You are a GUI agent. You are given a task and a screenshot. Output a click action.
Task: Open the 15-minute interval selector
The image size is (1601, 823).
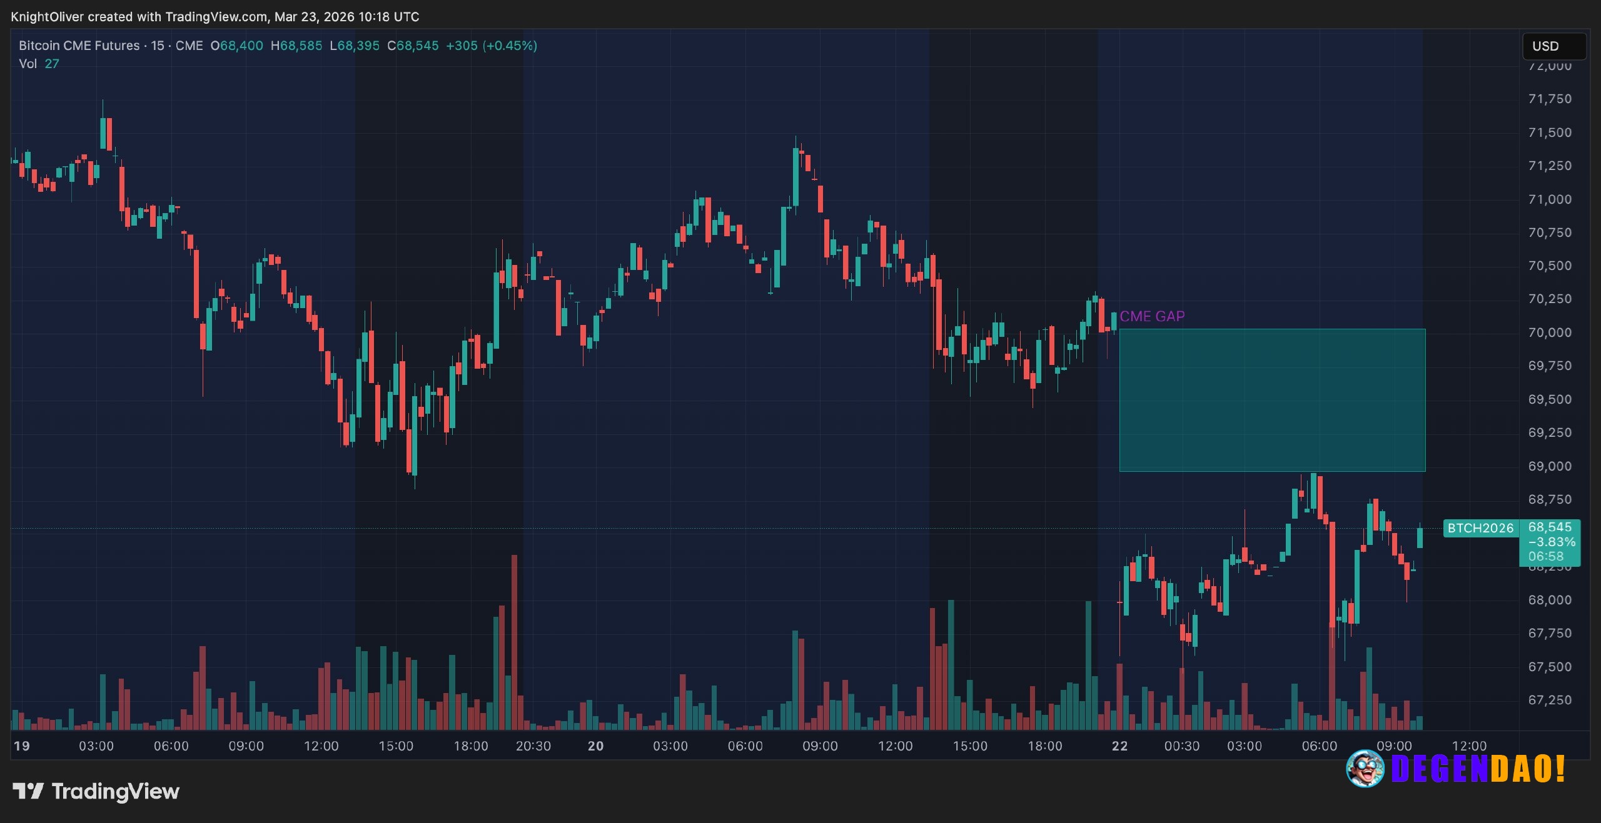coord(156,46)
